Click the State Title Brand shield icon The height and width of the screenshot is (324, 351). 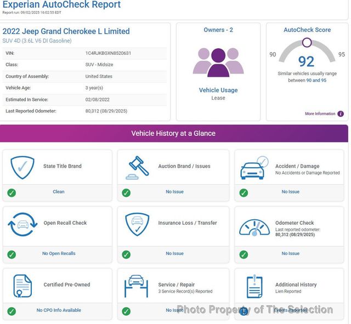click(x=22, y=167)
